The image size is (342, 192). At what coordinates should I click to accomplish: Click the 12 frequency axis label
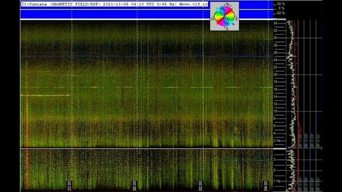pos(276,104)
